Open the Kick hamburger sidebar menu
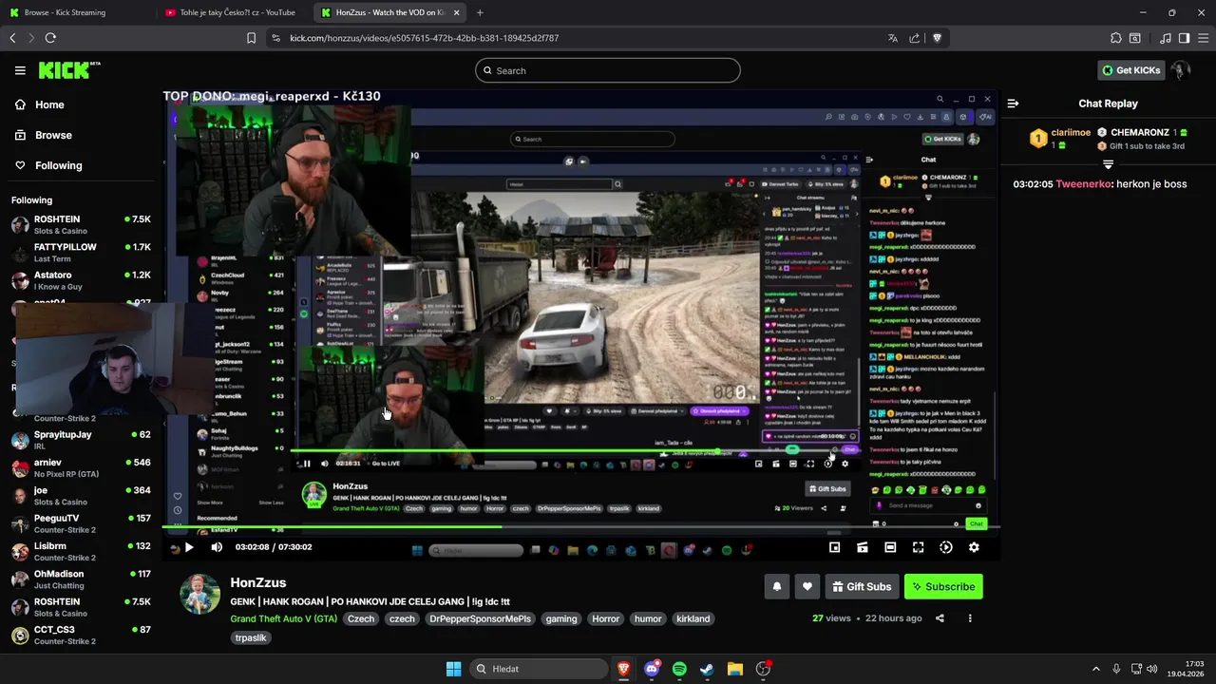Screen dimensions: 1216x684 point(20,70)
